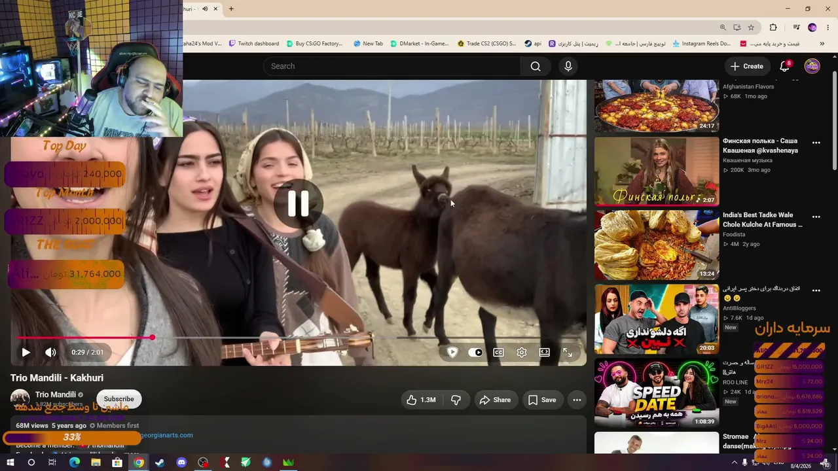Click the members-only link georgianarts.com

(166, 435)
